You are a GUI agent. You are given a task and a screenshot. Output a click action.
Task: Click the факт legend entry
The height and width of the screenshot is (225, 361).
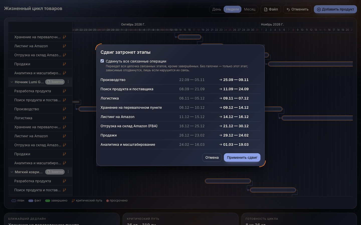[35, 200]
